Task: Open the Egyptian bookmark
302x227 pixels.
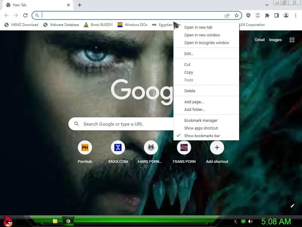Action: (x=162, y=25)
